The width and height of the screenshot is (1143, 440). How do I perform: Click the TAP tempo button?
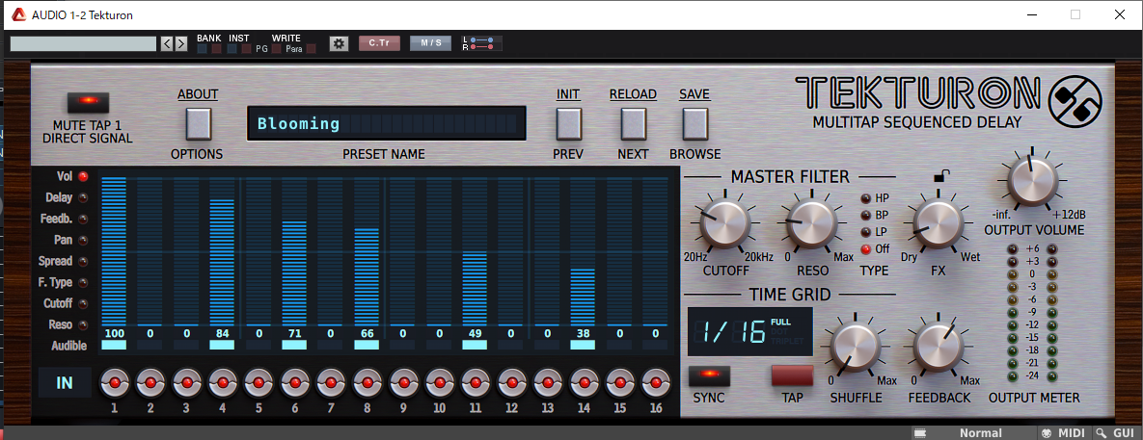(792, 375)
